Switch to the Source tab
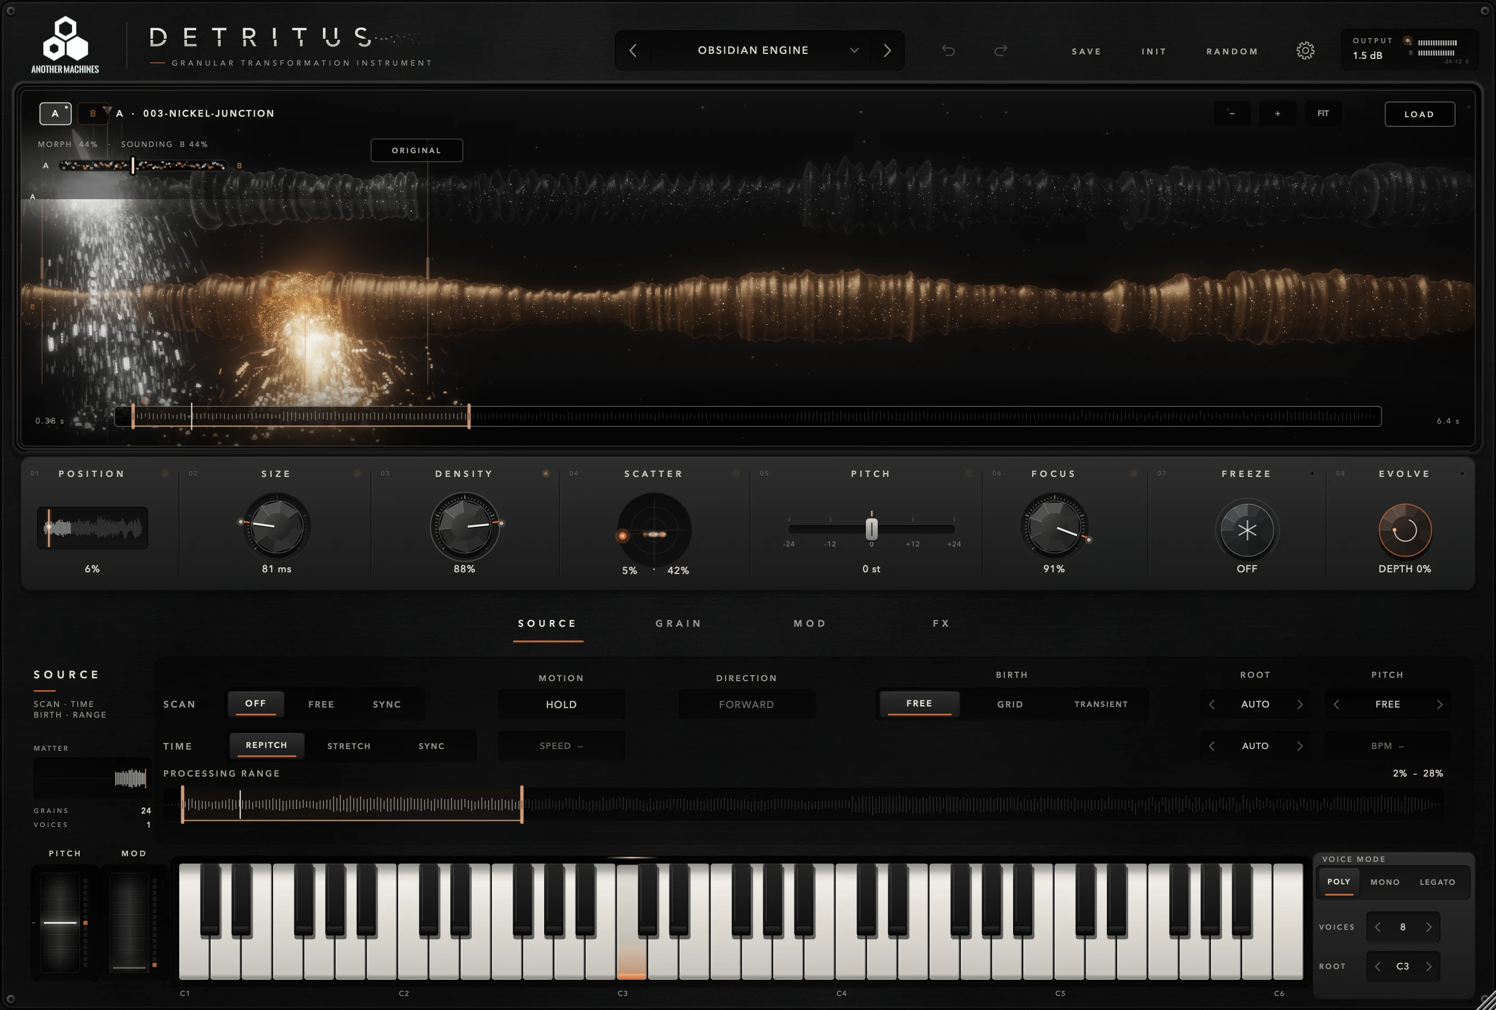Screen dimensions: 1496x1010 [x=548, y=623]
